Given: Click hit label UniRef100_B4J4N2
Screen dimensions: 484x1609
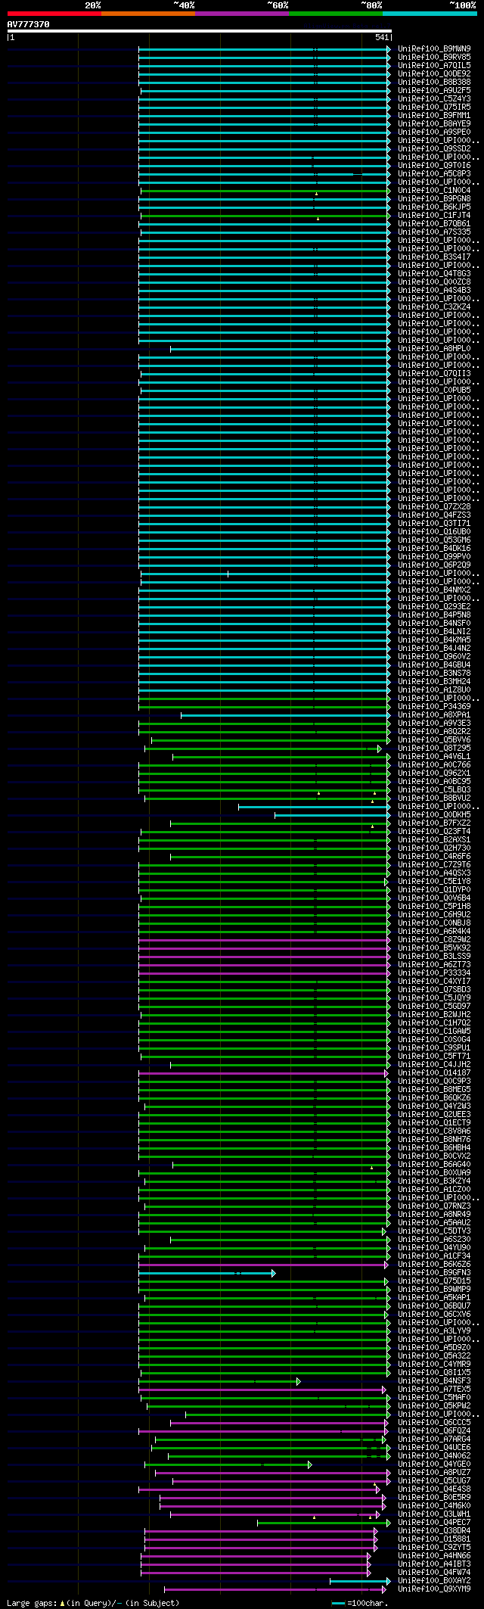Looking at the screenshot, I should (434, 649).
